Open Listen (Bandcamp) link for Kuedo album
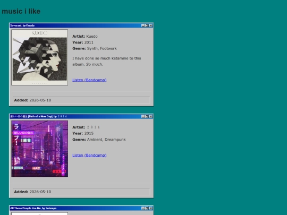The image size is (287, 215). tap(89, 80)
